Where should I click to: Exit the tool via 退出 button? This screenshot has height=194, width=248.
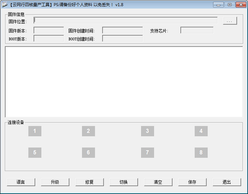[227, 182]
